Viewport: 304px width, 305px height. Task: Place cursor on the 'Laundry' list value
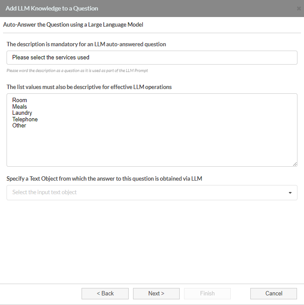pos(22,113)
